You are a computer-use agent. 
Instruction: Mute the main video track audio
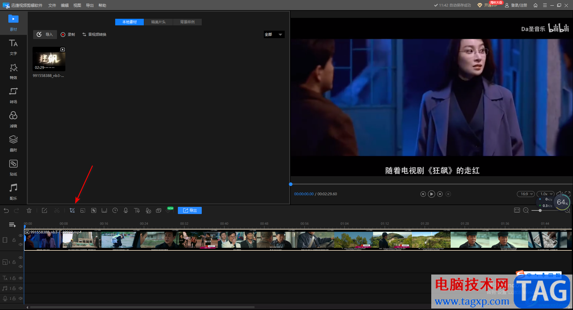[x=21, y=244]
